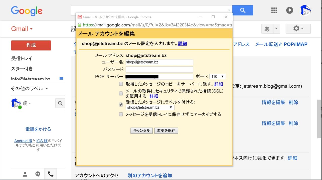Screen dimensions: 322x180
Task: Enable leaving message copies on server checkbox
Action: [x=121, y=84]
